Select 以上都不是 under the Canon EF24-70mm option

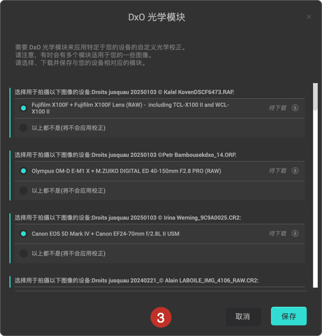tap(23, 253)
